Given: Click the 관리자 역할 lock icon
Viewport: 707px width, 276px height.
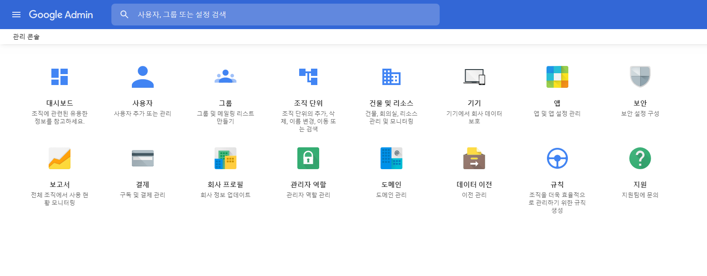Looking at the screenshot, I should (x=308, y=158).
